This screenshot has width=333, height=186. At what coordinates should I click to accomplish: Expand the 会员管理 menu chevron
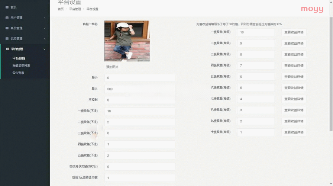[x=45, y=28]
